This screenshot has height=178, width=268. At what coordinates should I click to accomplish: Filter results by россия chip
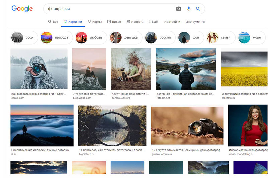point(160,38)
